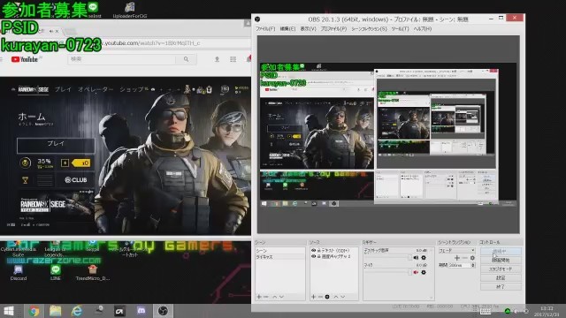This screenshot has height=318, width=566.
Task: Toggle visibility eye of text (GDI+) source
Action: (x=313, y=250)
